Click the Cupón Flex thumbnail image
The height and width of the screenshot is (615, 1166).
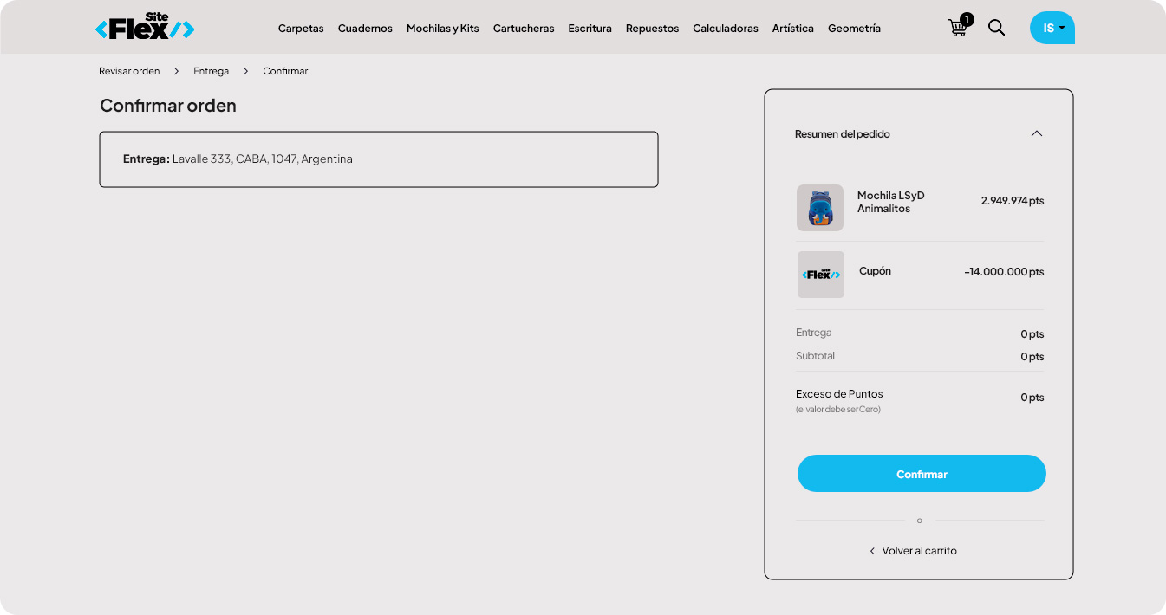click(820, 275)
